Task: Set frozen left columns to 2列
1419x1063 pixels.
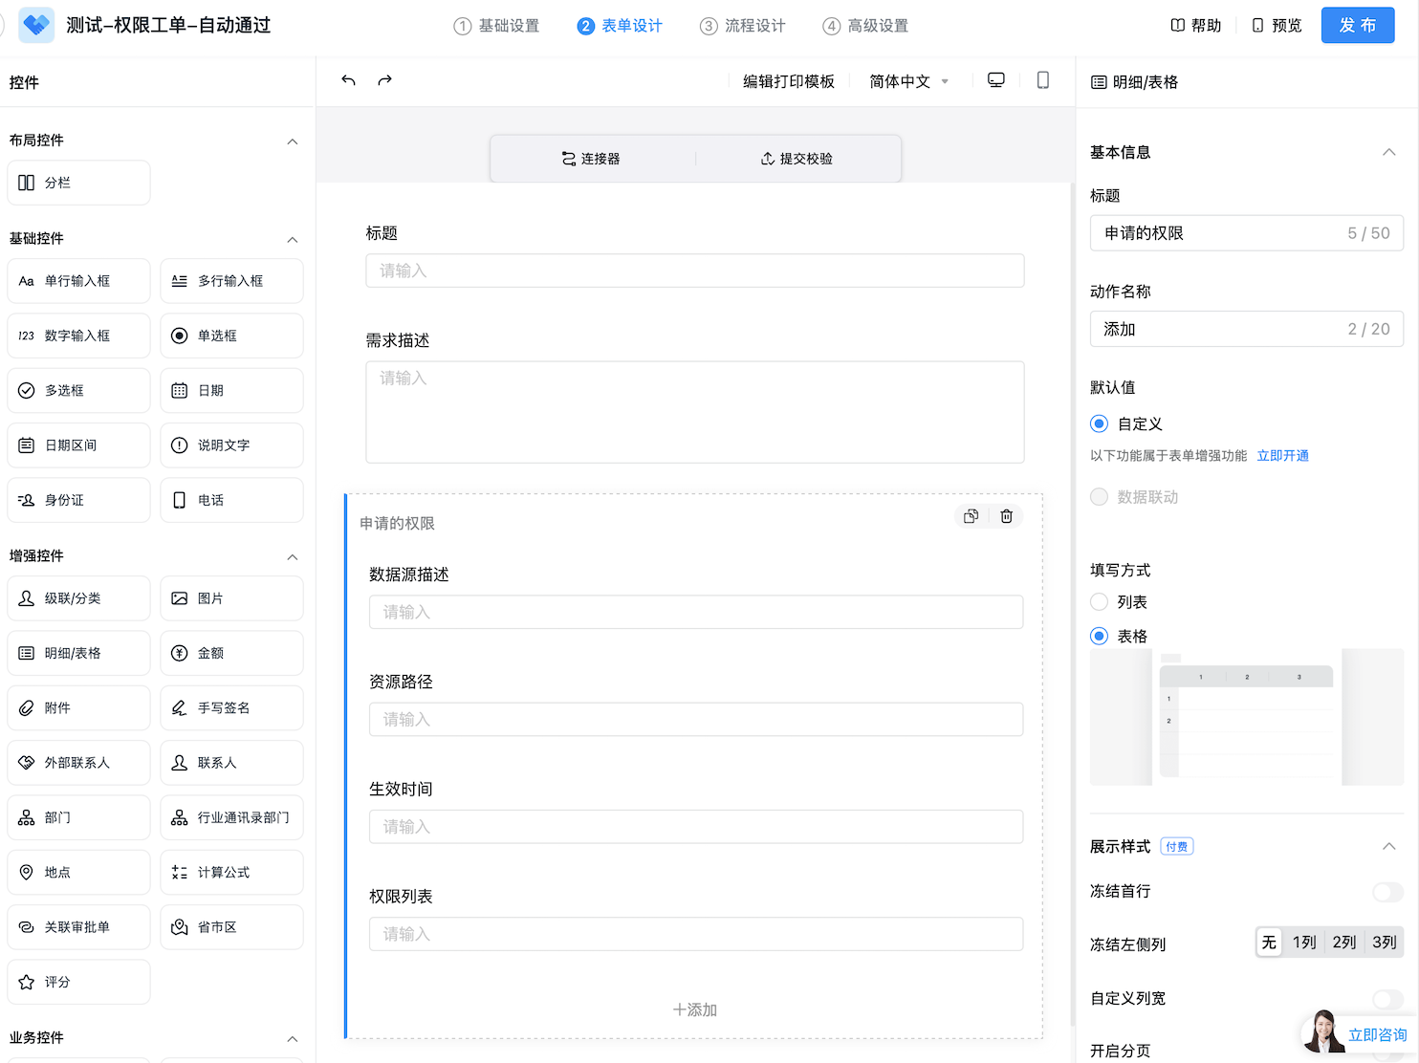Action: 1343,943
